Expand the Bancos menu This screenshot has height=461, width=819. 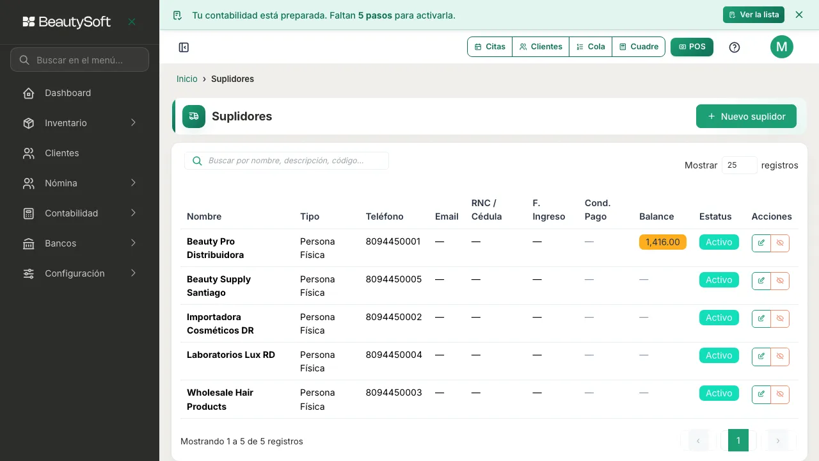coord(79,243)
